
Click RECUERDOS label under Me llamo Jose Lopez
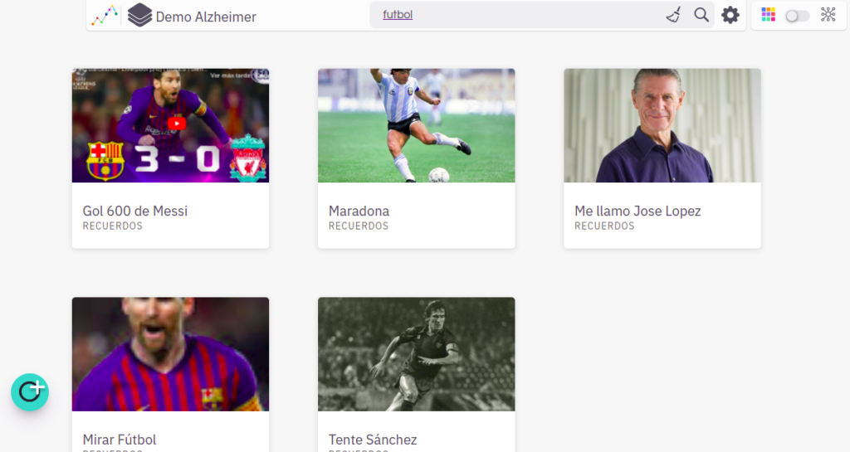pyautogui.click(x=604, y=226)
